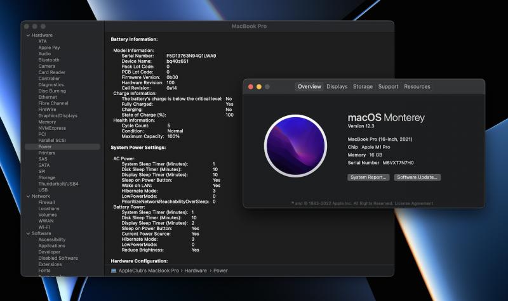Click the Hardware segment in the path bar
The image size is (508, 301).
197,271
